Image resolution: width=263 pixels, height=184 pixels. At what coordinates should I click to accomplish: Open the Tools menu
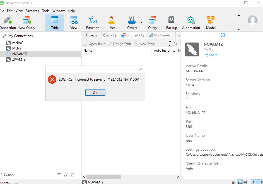coord(46,11)
